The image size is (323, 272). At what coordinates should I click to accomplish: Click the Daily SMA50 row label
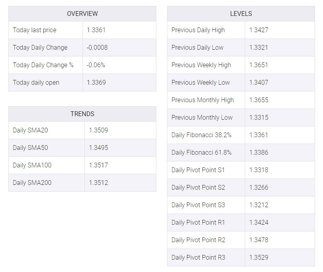click(x=30, y=148)
